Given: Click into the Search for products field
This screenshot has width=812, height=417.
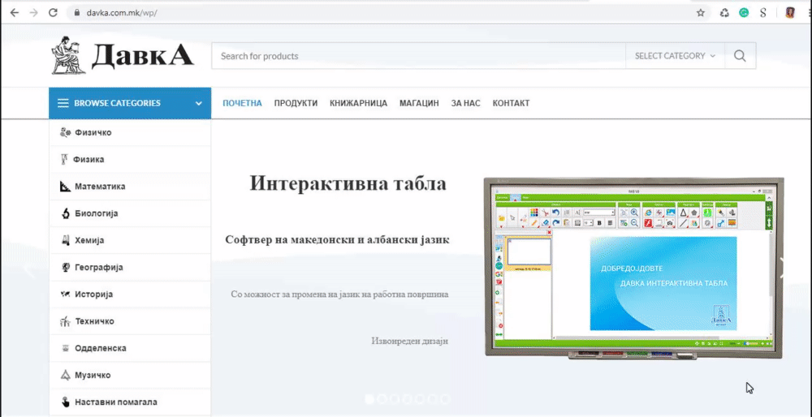Looking at the screenshot, I should [x=418, y=56].
